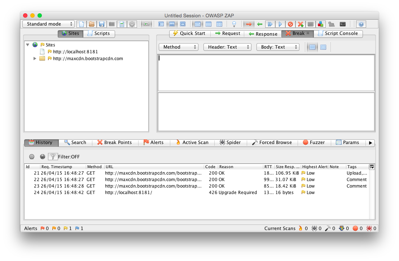The width and height of the screenshot is (399, 261).
Task: Open the Standard mode dropdown
Action: (x=48, y=24)
